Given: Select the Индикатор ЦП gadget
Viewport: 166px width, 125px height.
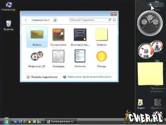Looking at the screenshot, I should (37, 59).
